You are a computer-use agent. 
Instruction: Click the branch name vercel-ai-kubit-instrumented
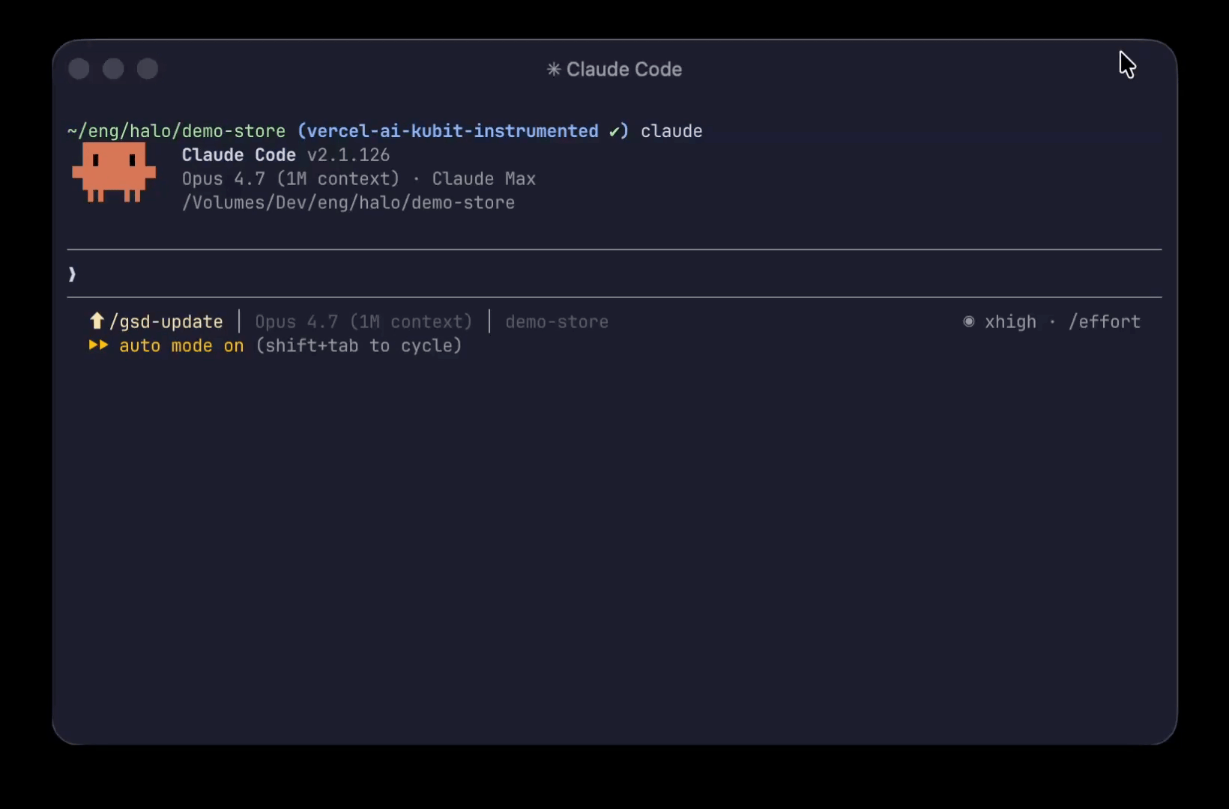pos(453,131)
